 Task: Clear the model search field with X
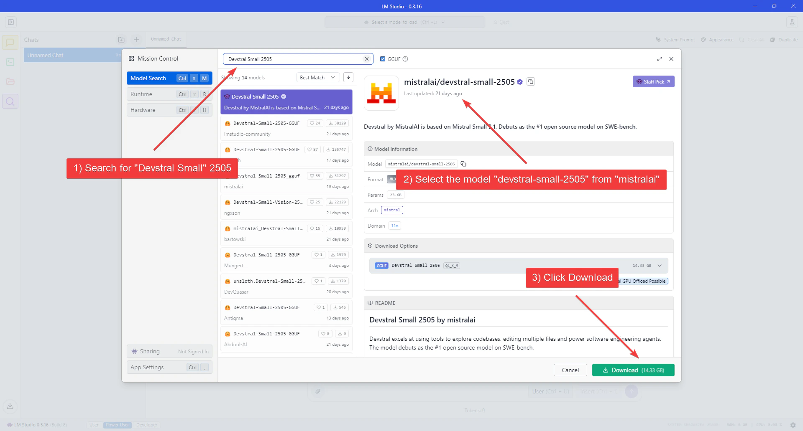click(367, 59)
